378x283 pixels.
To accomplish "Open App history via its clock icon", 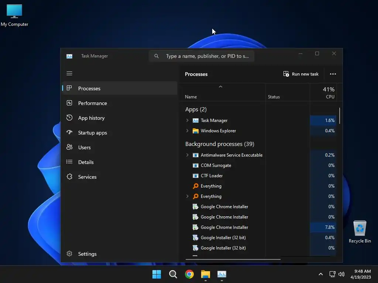I will 69,118.
